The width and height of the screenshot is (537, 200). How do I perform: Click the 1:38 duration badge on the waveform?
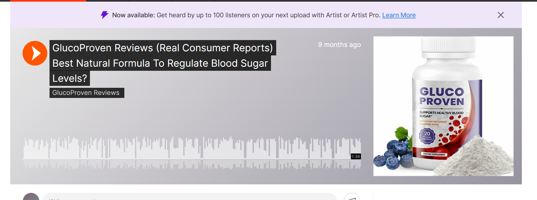point(355,156)
